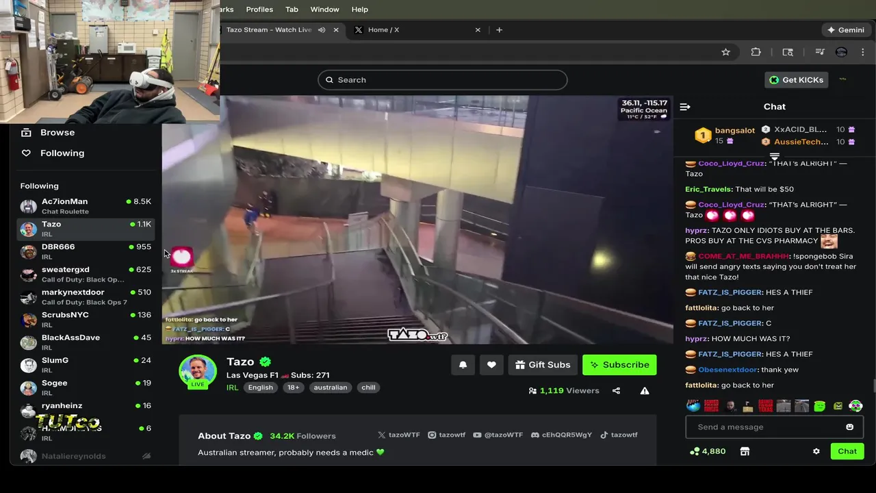Image resolution: width=876 pixels, height=493 pixels.
Task: Open chat settings gear icon
Action: point(816,451)
